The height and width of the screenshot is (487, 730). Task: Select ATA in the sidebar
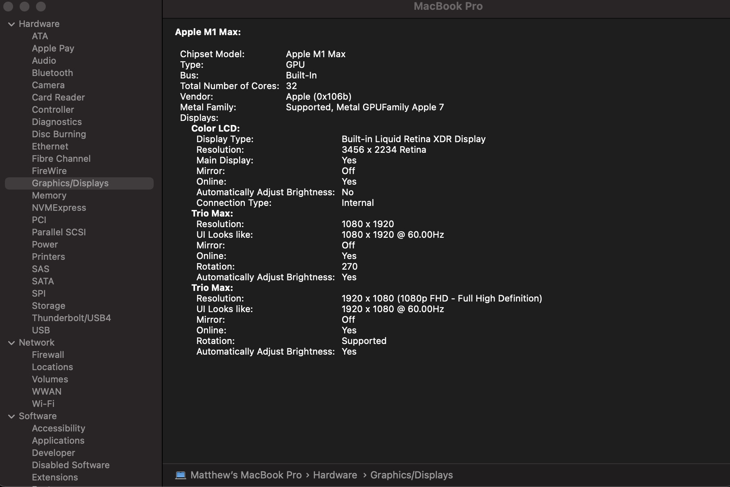40,36
